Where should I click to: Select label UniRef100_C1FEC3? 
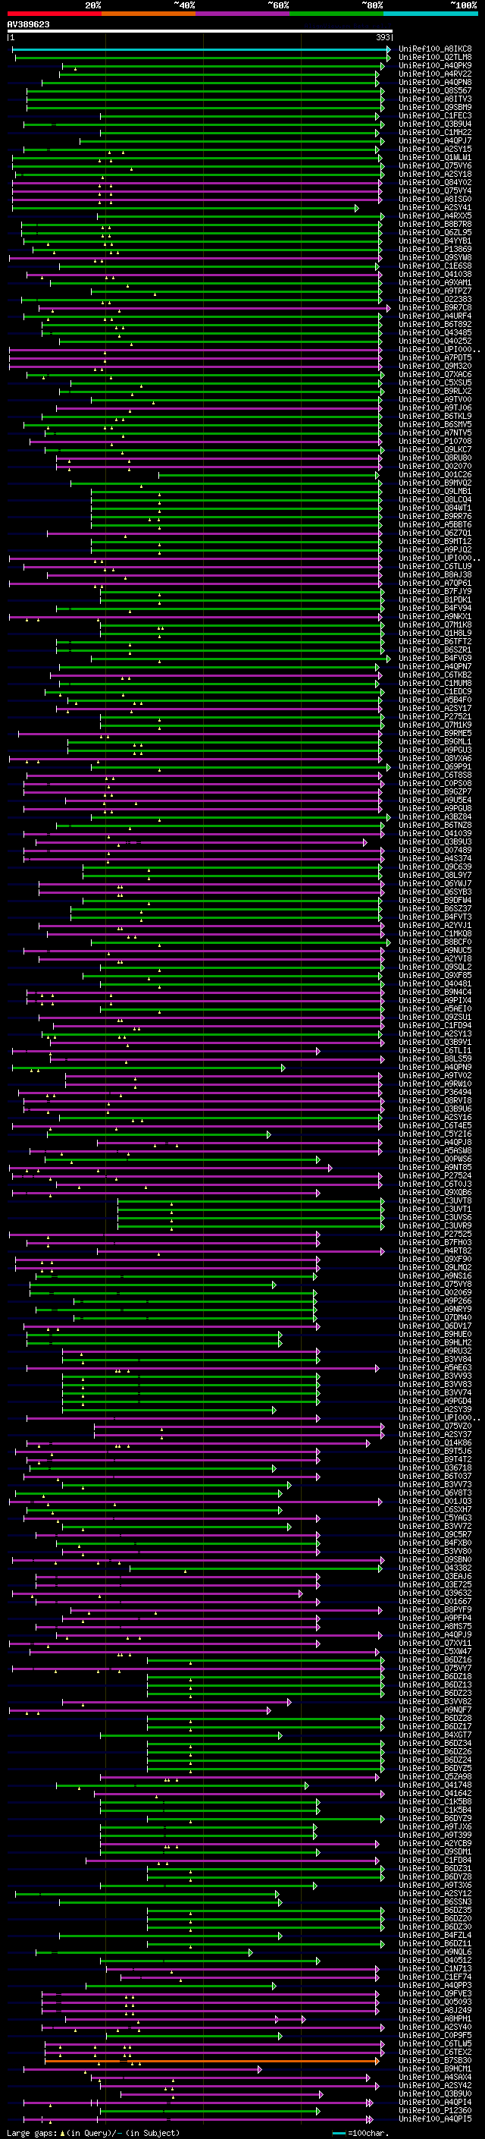click(435, 115)
